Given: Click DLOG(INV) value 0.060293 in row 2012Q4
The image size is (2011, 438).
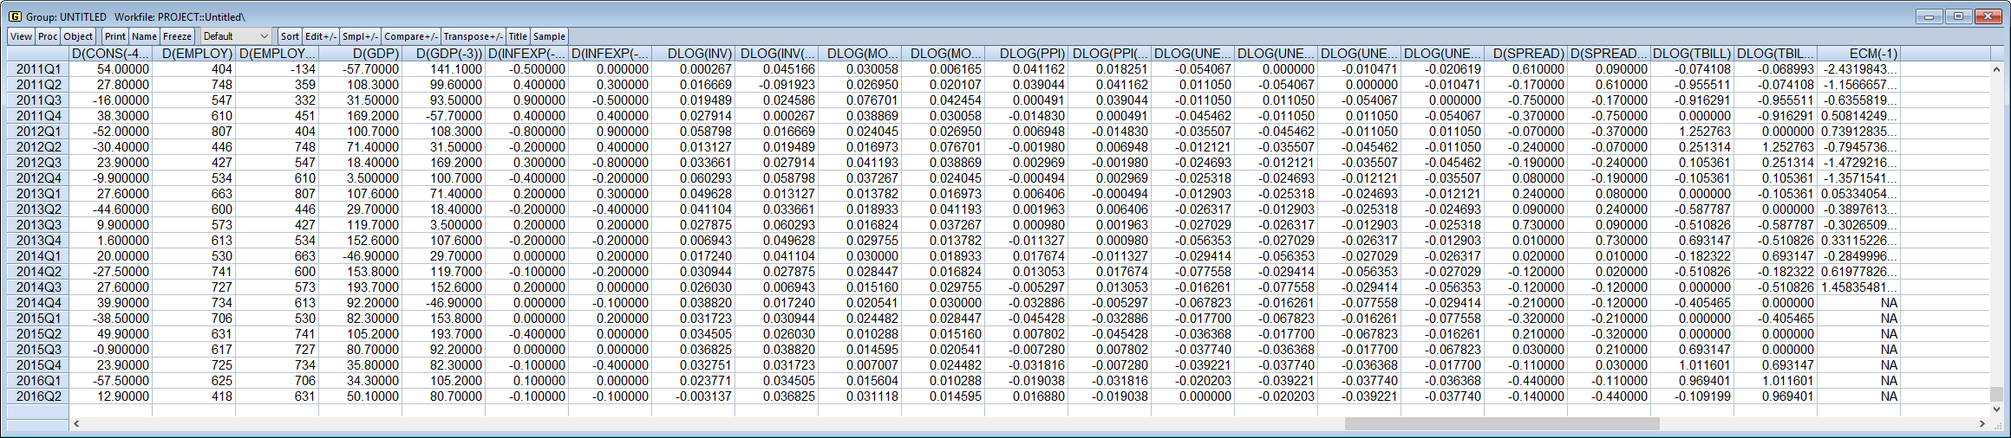Looking at the screenshot, I should point(694,178).
